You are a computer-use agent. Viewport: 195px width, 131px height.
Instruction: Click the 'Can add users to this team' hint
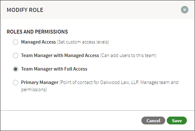128,55
